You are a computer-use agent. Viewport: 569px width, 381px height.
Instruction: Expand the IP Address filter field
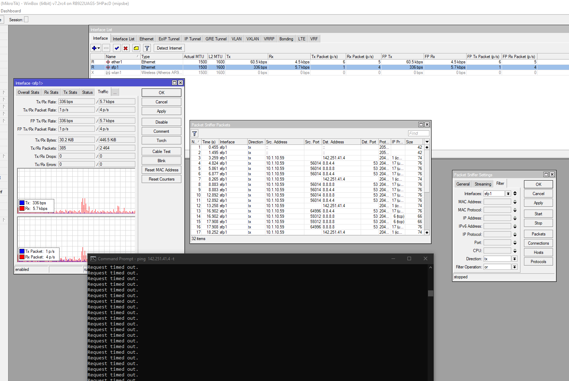coord(515,218)
